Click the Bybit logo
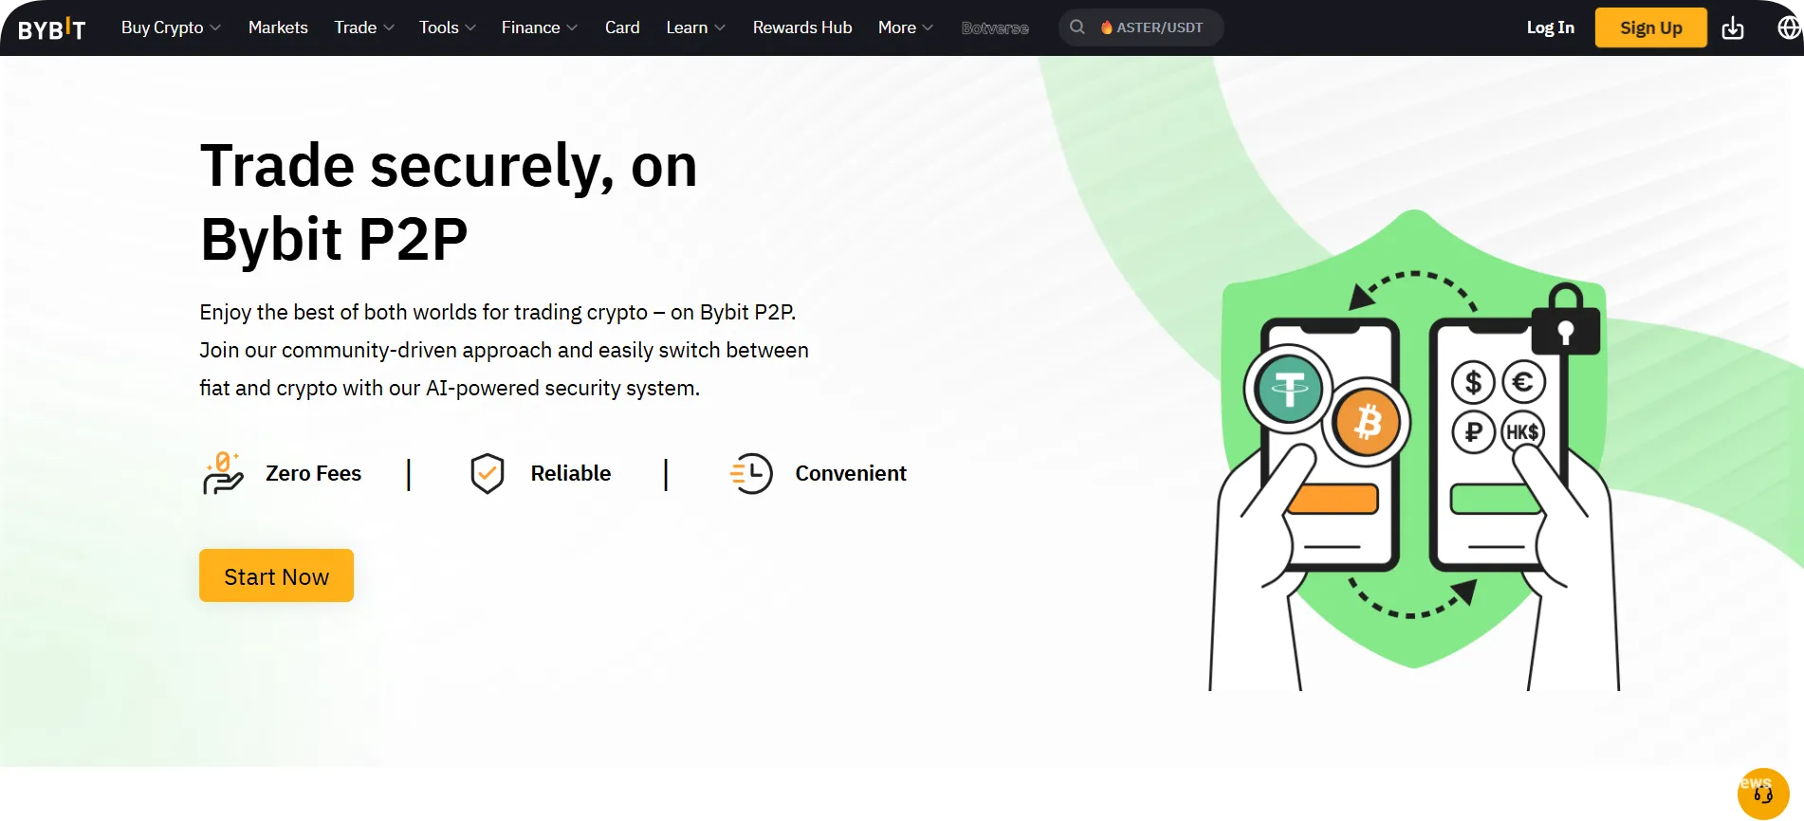The image size is (1804, 821). [52, 28]
